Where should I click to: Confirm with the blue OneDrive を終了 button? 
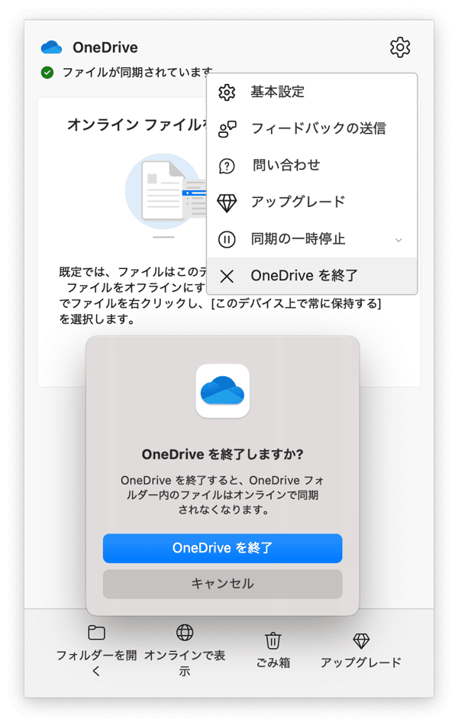coord(223,548)
